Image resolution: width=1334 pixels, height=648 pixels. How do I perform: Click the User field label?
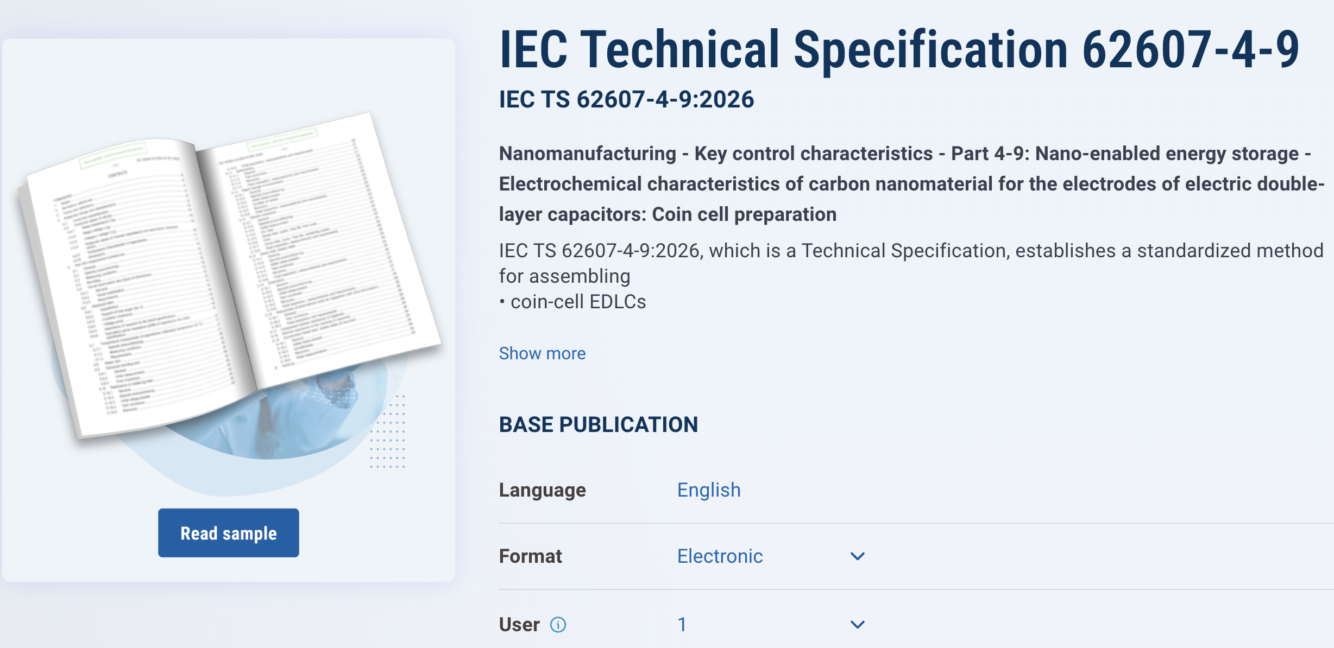pyautogui.click(x=519, y=625)
